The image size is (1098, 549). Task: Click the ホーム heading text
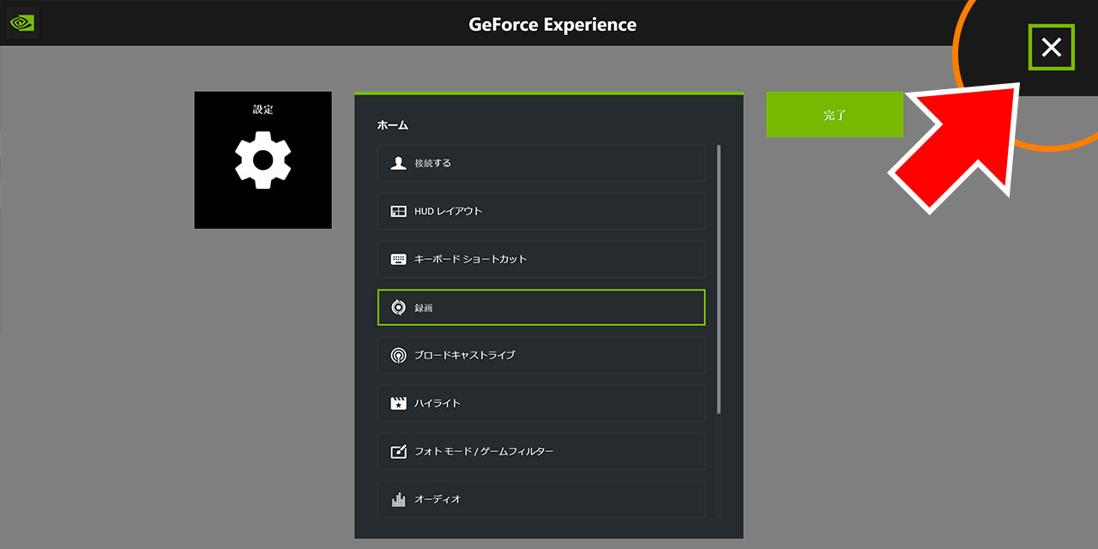point(393,125)
